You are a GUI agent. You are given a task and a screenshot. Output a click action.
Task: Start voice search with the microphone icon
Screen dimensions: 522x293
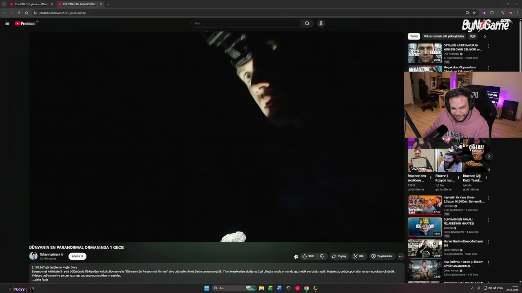[x=321, y=24]
